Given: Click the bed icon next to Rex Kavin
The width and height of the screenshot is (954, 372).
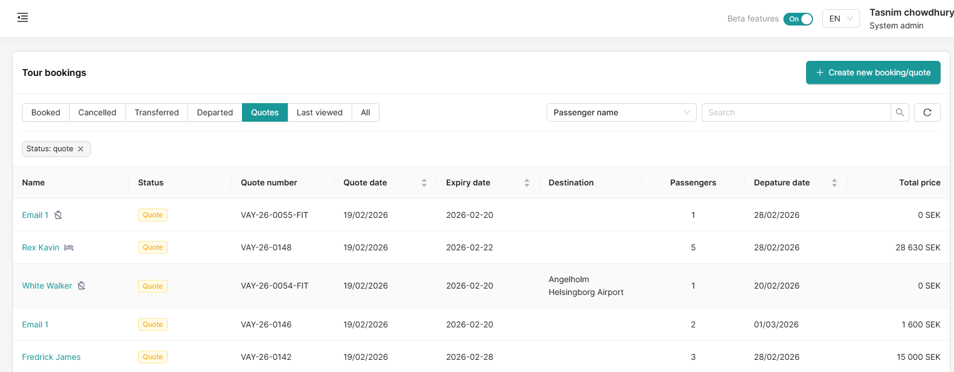Looking at the screenshot, I should (68, 247).
